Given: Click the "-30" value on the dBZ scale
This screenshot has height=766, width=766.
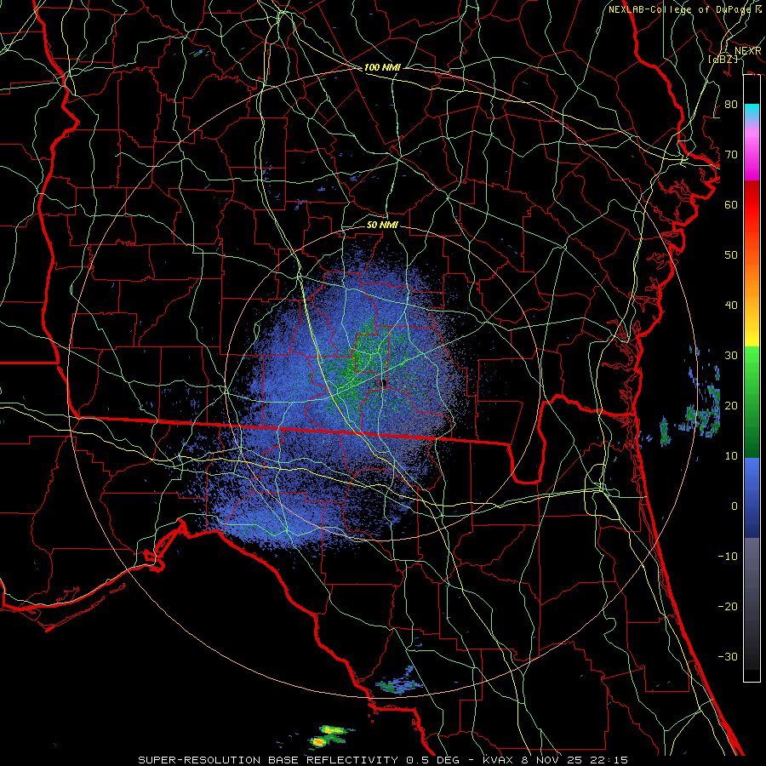Looking at the screenshot, I should coord(728,656).
